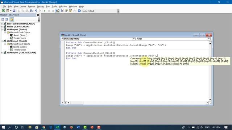Click Procedure View button in code window
Viewport: 232px width, 130px height.
click(63, 103)
